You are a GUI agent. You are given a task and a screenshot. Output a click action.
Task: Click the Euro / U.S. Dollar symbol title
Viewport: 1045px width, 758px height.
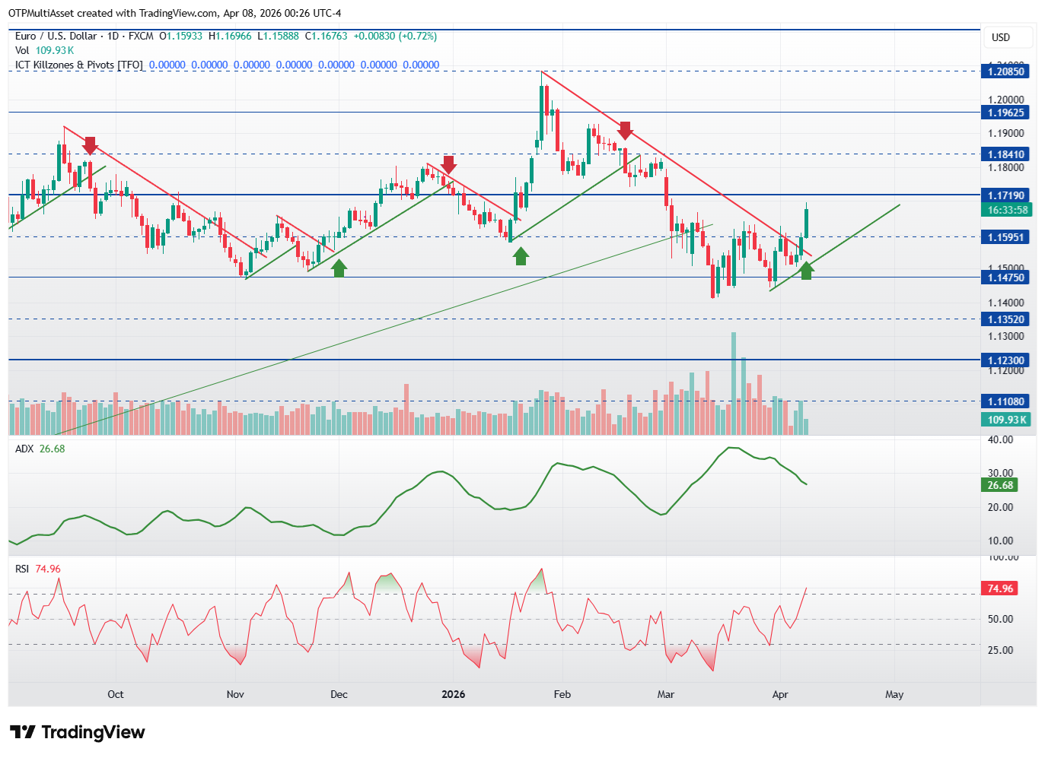coord(56,36)
